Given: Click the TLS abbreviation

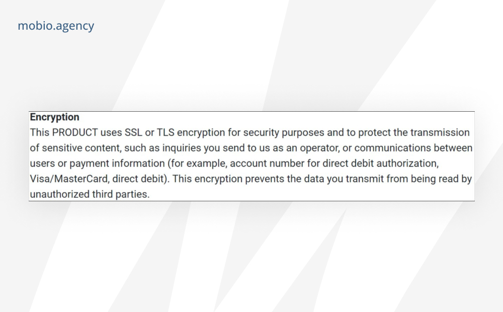Looking at the screenshot, I should [x=165, y=132].
